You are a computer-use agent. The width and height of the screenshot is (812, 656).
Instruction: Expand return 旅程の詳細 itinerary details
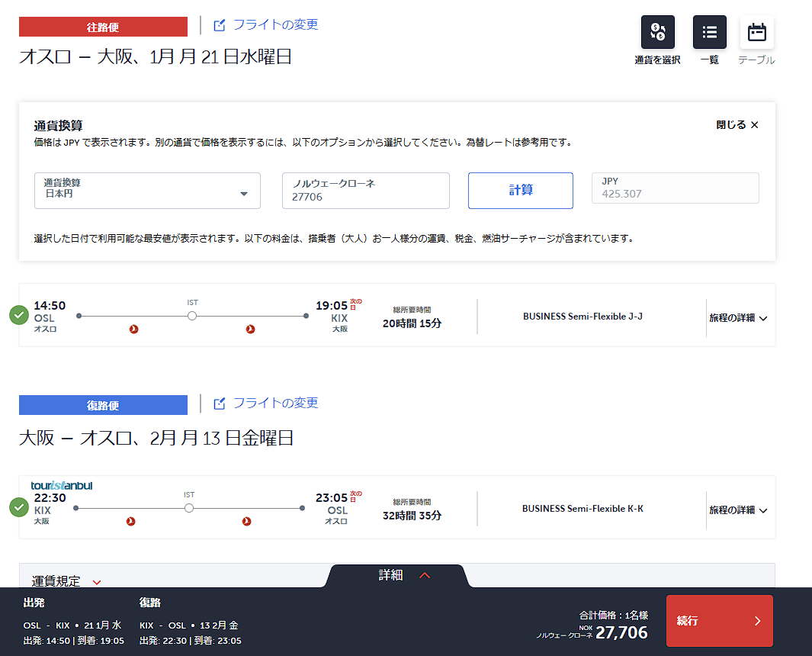(x=738, y=510)
